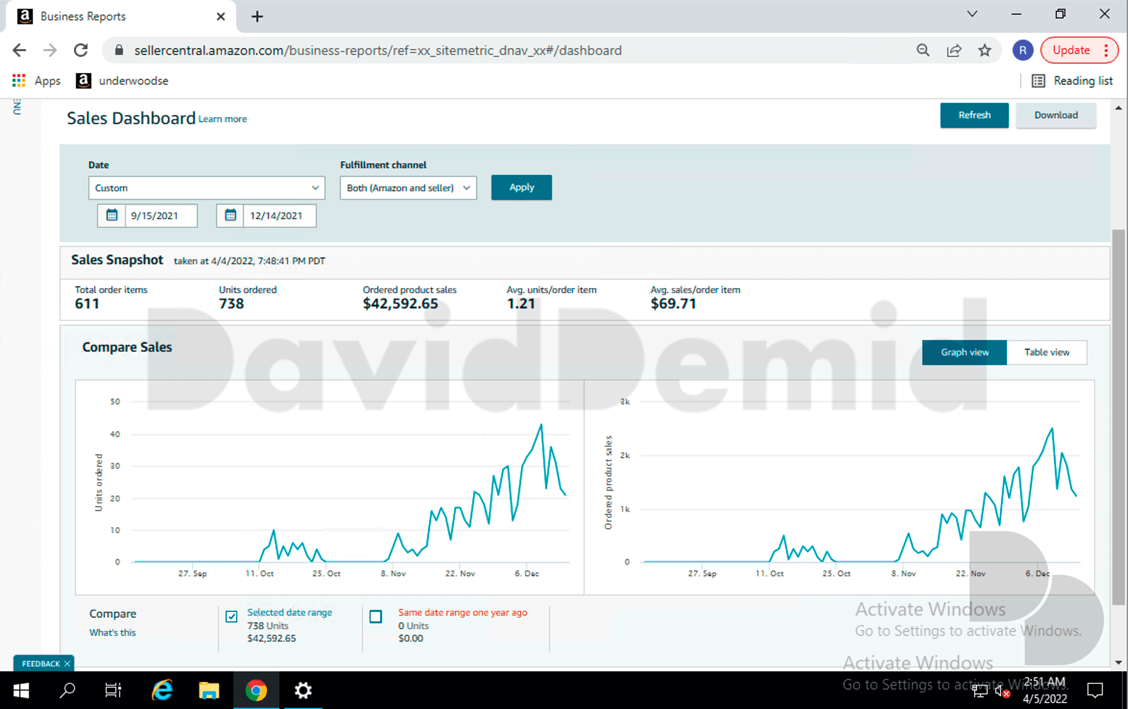Expand the Fulfillment channel dropdown
1128x709 pixels.
tap(408, 188)
